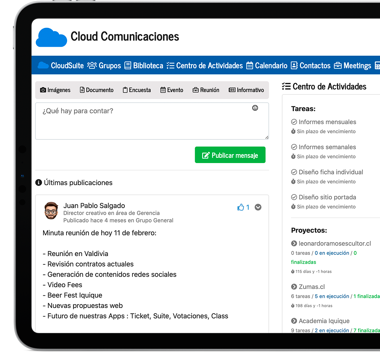Image resolution: width=380 pixels, height=352 pixels.
Task: Expand Academia Iquique project chevron
Action: click(294, 321)
